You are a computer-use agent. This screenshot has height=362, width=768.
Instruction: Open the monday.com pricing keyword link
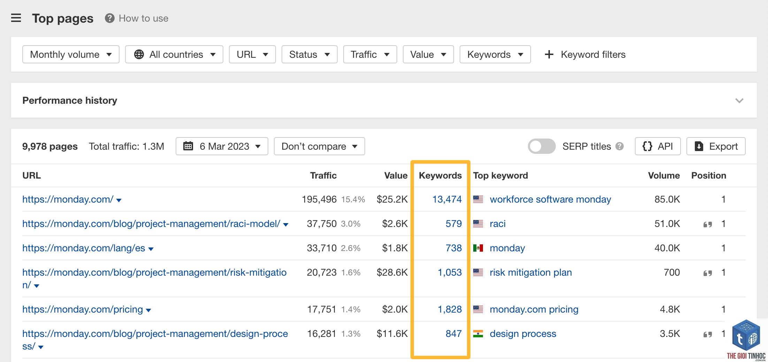coord(534,309)
